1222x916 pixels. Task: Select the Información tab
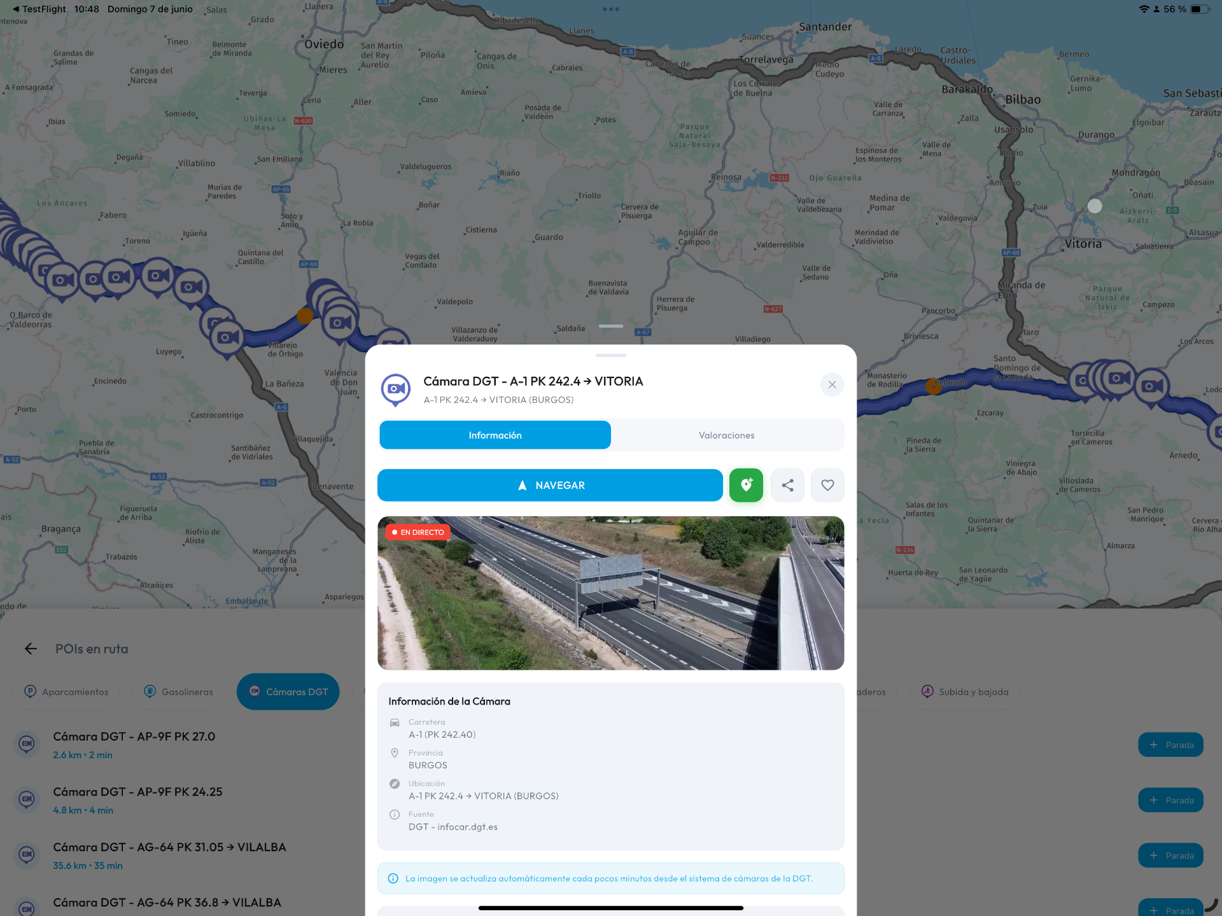click(x=495, y=435)
